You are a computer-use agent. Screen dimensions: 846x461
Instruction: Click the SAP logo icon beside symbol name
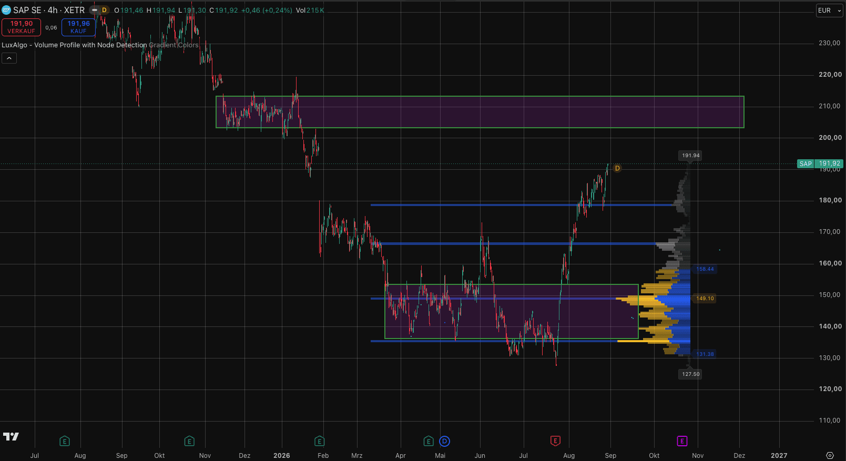click(x=6, y=10)
